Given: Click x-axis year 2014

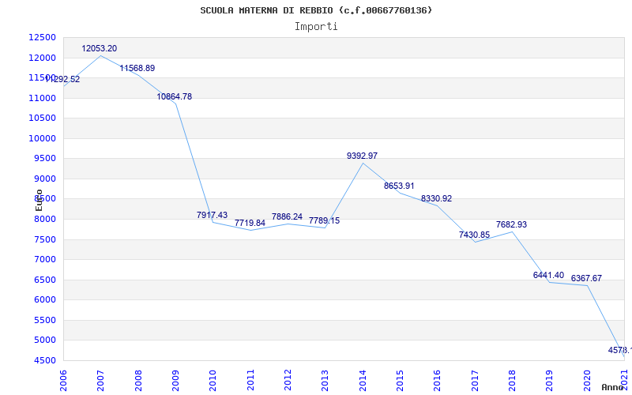Looking at the screenshot, I should (x=363, y=380).
